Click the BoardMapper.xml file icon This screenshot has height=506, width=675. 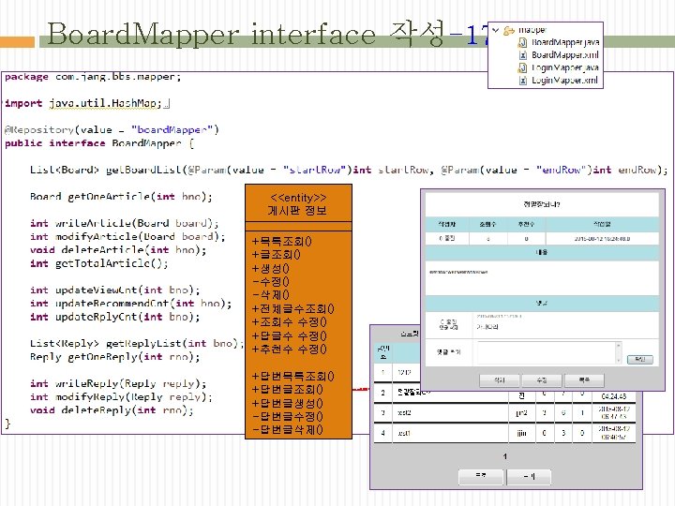522,55
